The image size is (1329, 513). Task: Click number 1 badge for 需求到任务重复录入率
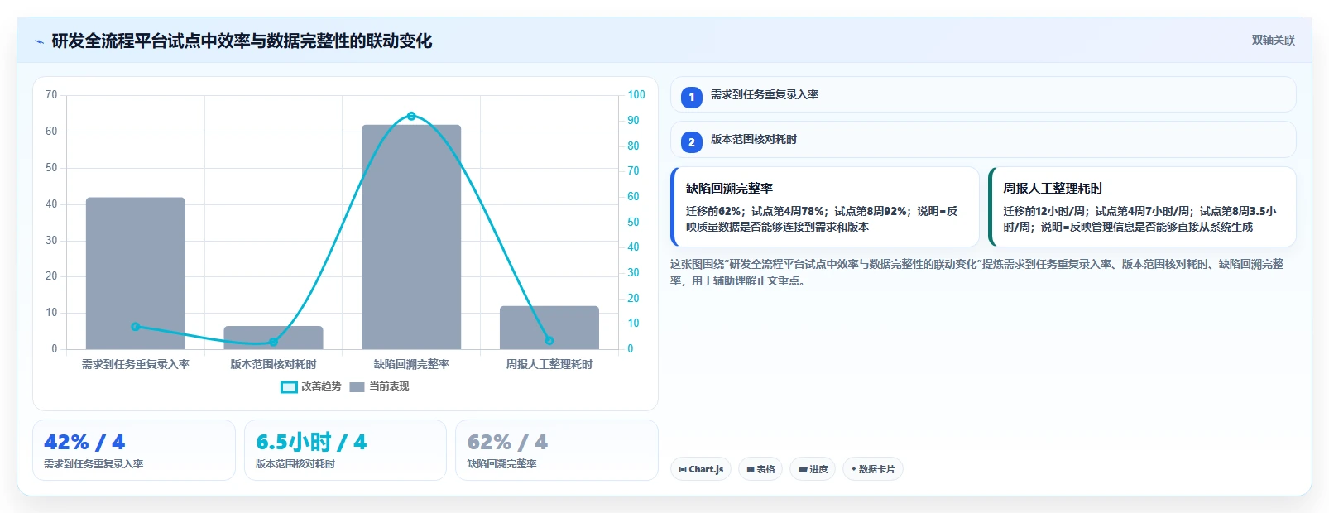pos(692,97)
